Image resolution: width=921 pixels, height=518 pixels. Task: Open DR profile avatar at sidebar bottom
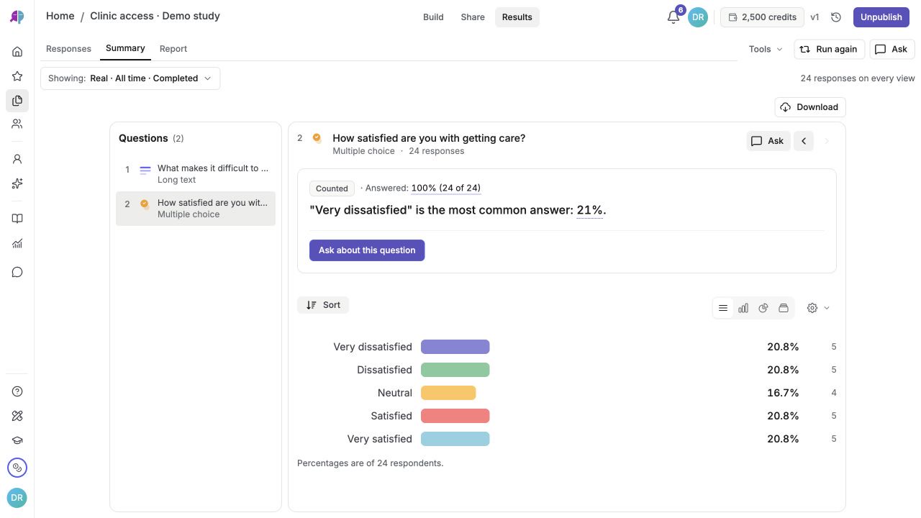pyautogui.click(x=17, y=498)
